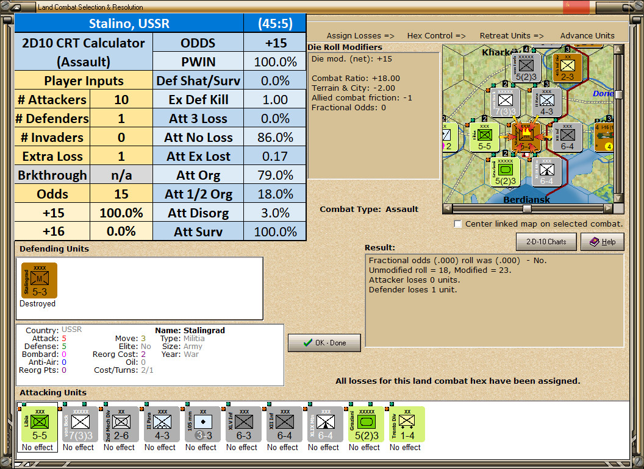The image size is (644, 469).
Task: Click the +16 odds row label
Action: tap(52, 231)
